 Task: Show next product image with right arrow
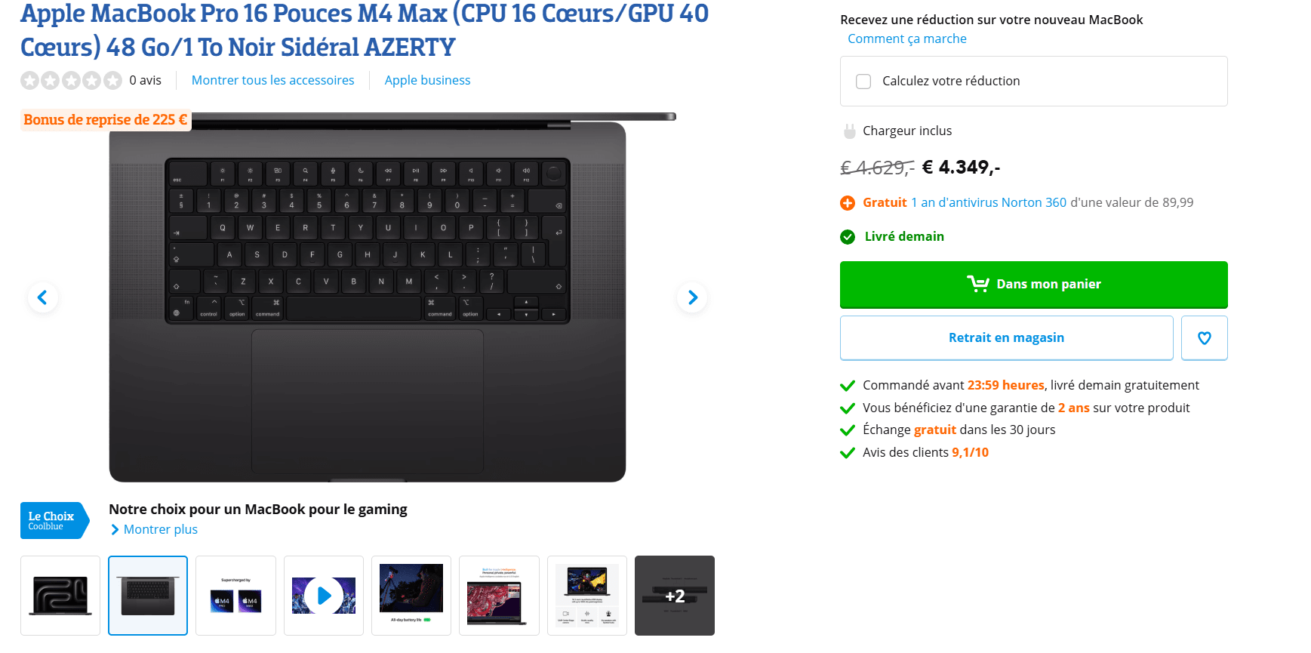pyautogui.click(x=692, y=297)
